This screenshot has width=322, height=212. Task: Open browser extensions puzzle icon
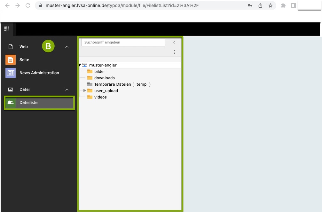[x=283, y=5]
